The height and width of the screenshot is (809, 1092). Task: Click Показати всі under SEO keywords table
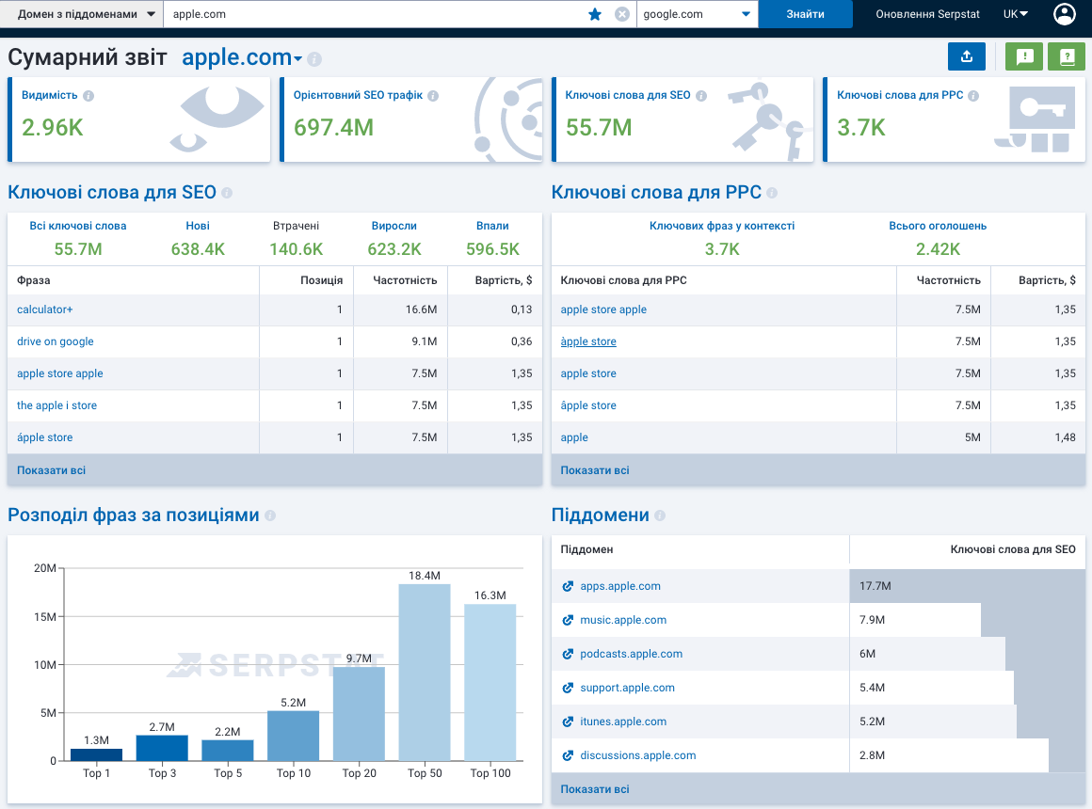point(52,469)
